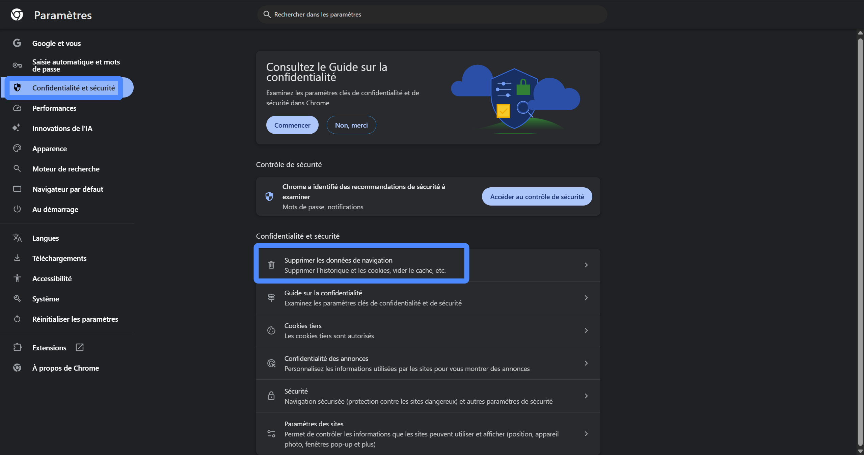Viewport: 864px width, 455px height.
Task: Click the text Les cookies tiers sont autorisés
Action: pyautogui.click(x=329, y=336)
